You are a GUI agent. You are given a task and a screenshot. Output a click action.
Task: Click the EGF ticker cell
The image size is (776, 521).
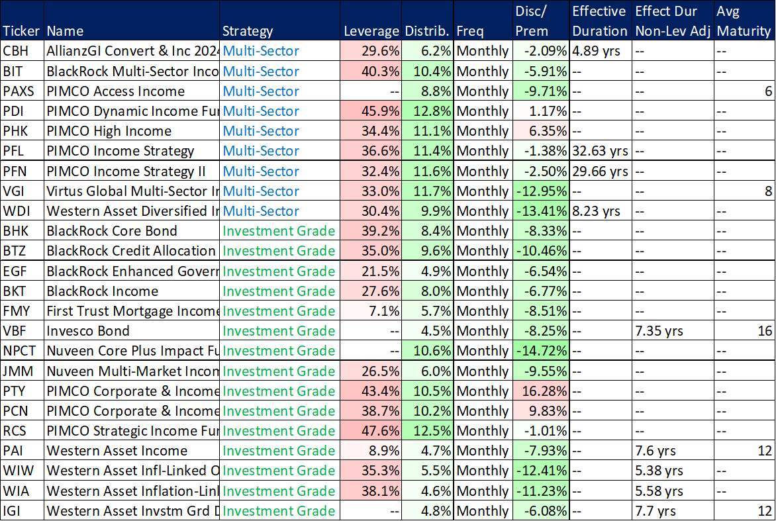[22, 271]
